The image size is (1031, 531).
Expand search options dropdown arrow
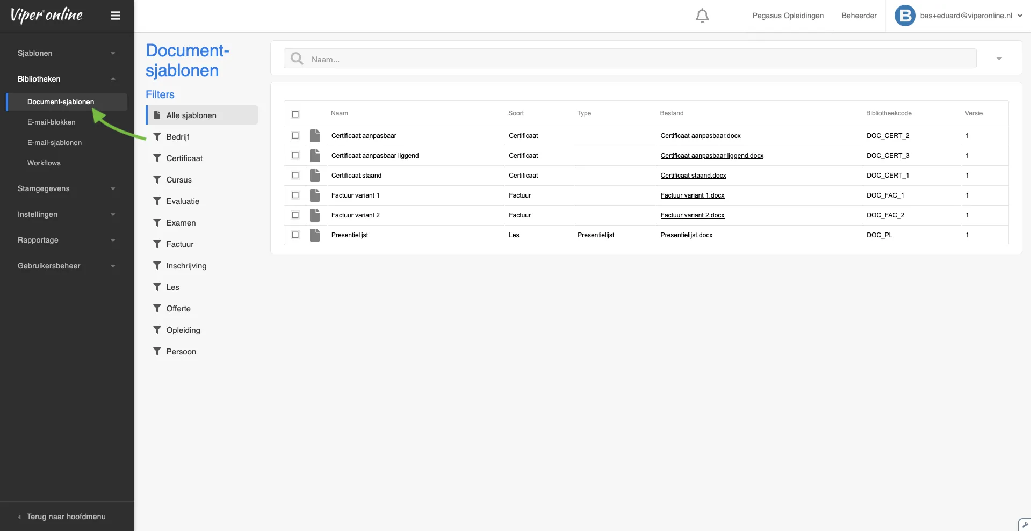tap(999, 59)
